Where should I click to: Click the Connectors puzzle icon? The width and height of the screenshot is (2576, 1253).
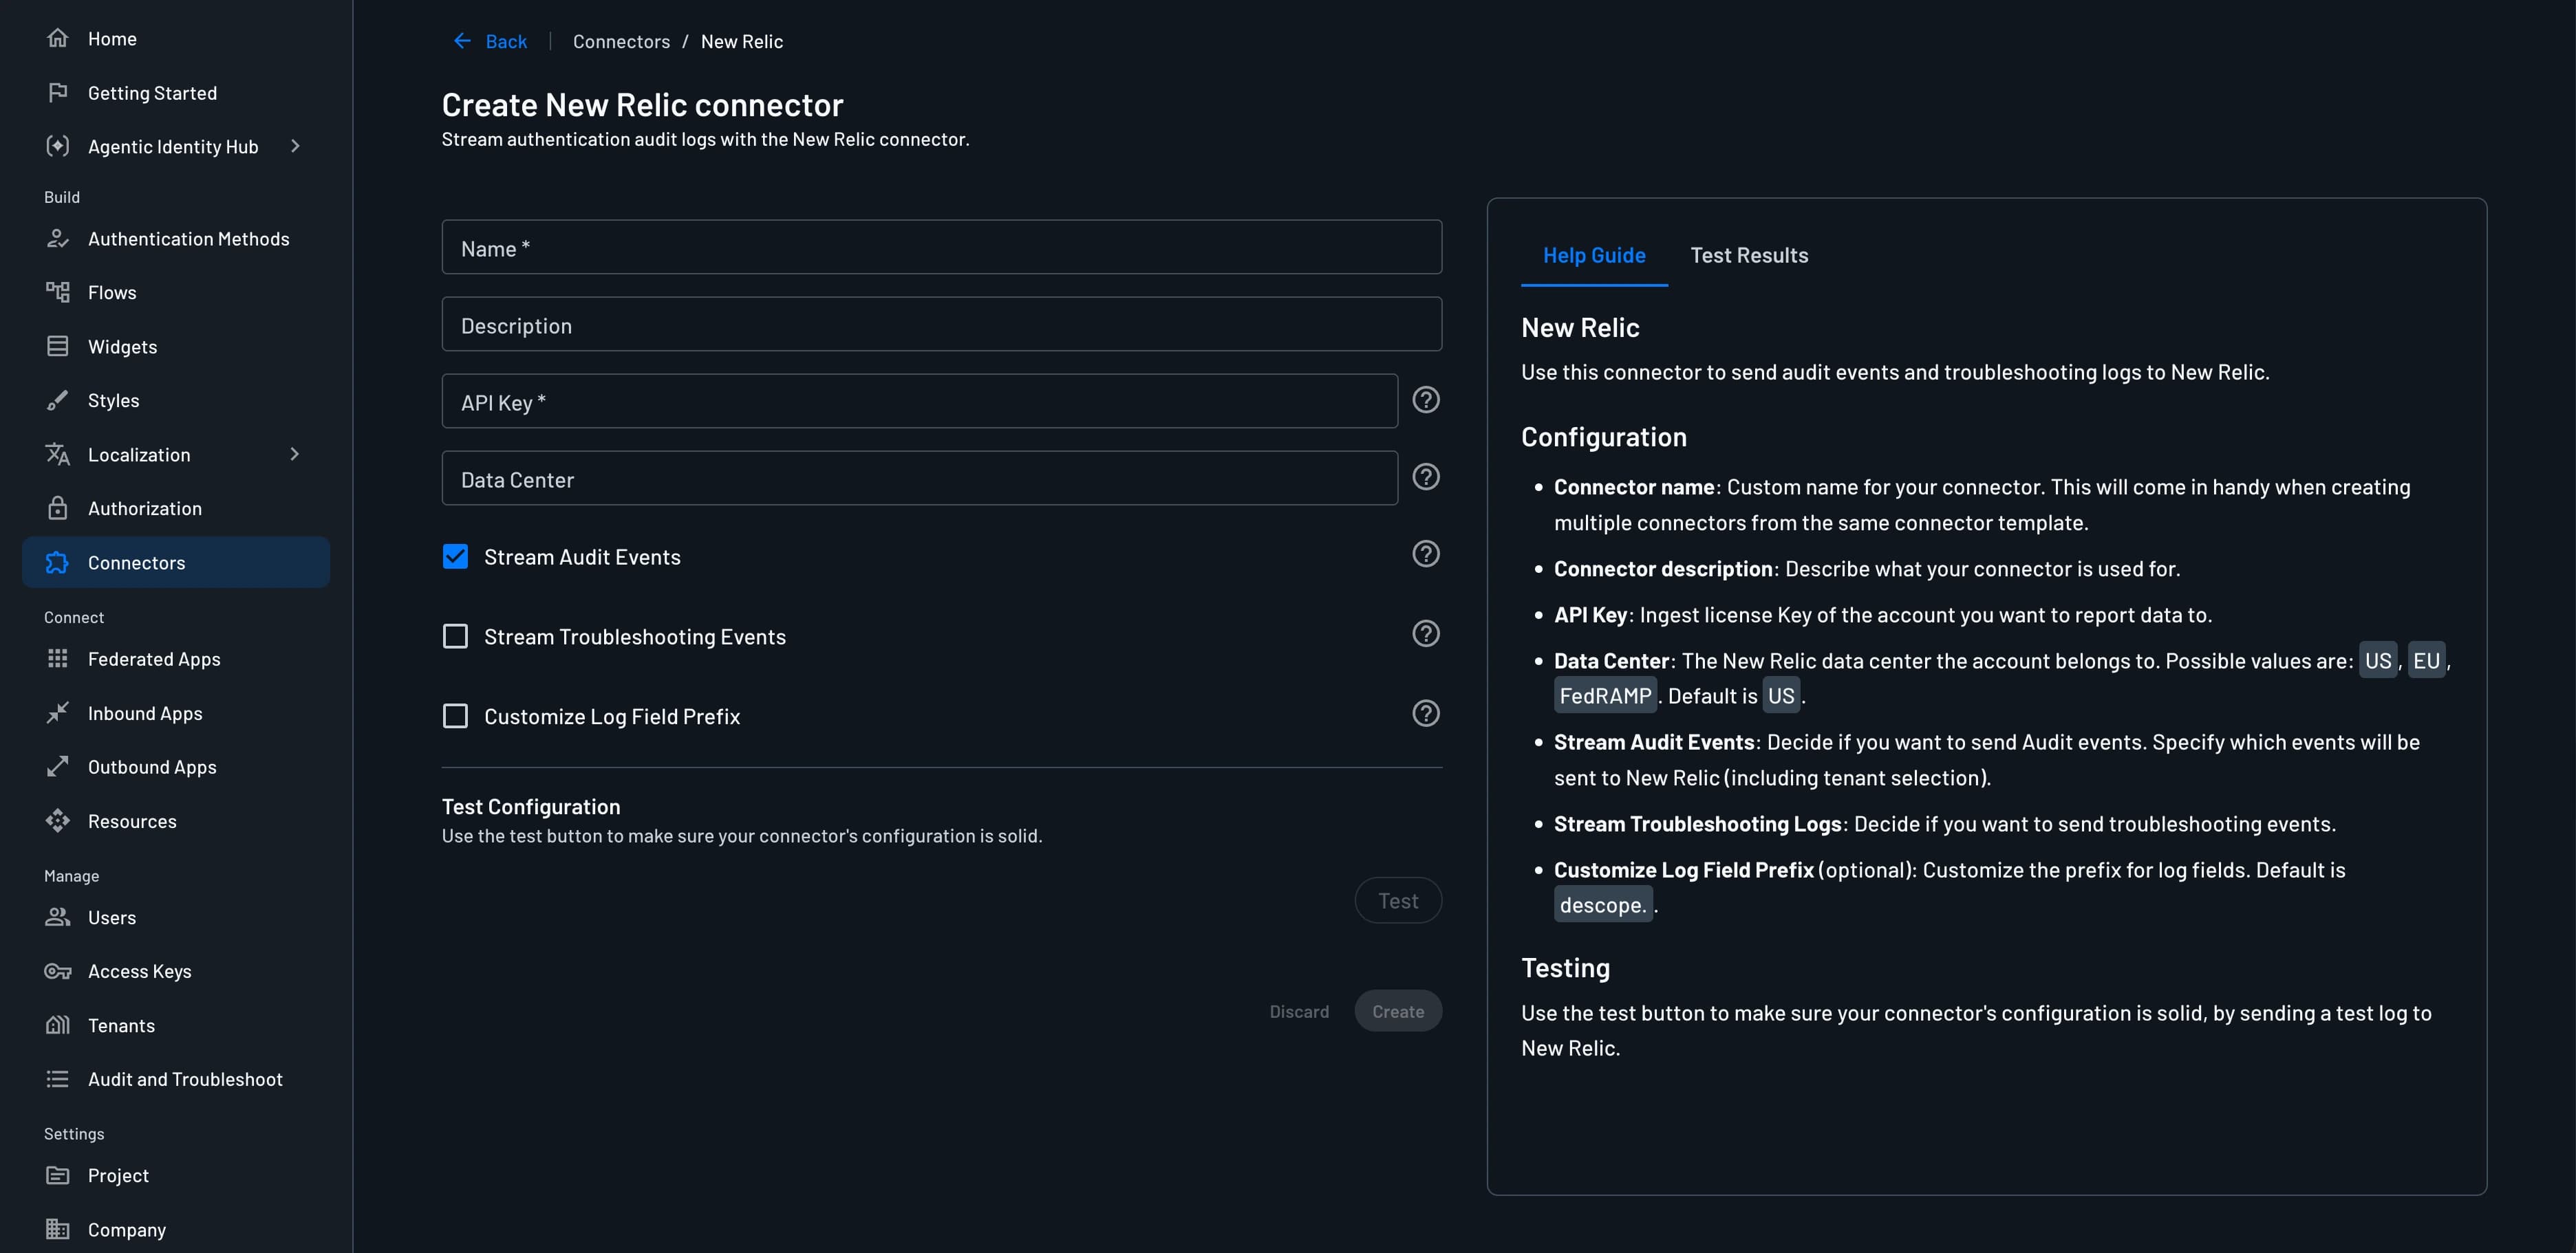(x=58, y=562)
